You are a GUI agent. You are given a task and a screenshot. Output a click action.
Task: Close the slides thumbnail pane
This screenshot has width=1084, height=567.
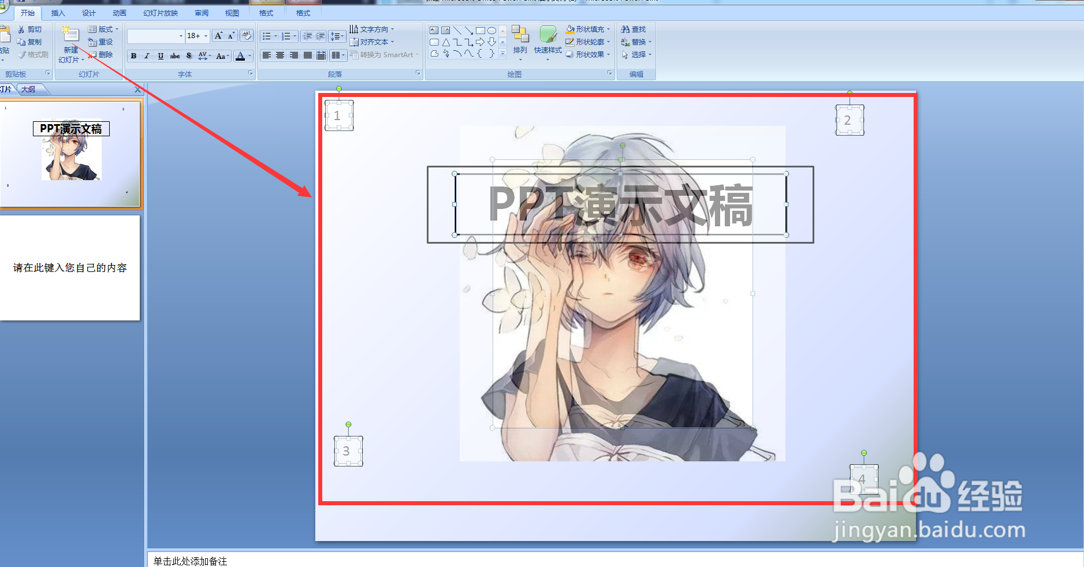tap(137, 89)
